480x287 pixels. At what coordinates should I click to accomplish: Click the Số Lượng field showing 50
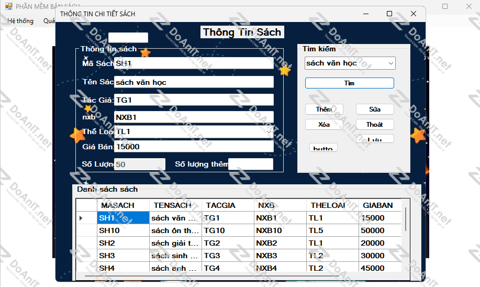point(140,164)
